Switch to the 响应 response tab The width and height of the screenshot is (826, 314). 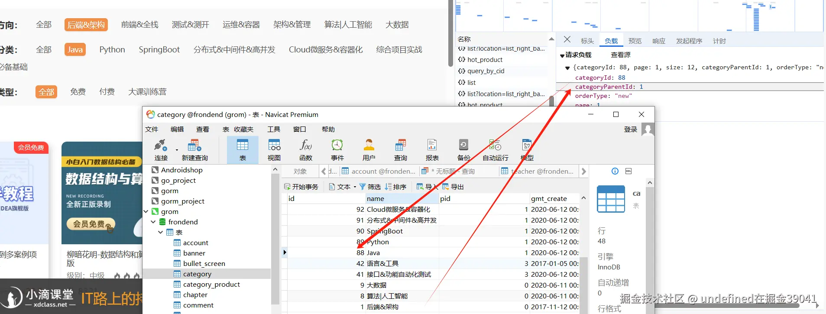tap(659, 41)
